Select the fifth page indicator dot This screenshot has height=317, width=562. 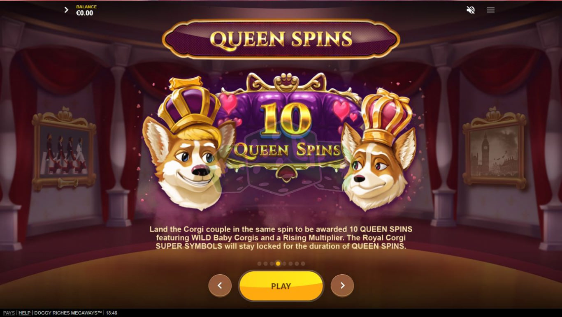pyautogui.click(x=284, y=264)
